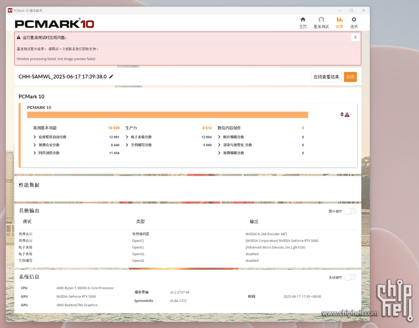Click the 时间 value 2025-06-17 17:39 +08:00
The width and height of the screenshot is (419, 328).
[x=302, y=296]
